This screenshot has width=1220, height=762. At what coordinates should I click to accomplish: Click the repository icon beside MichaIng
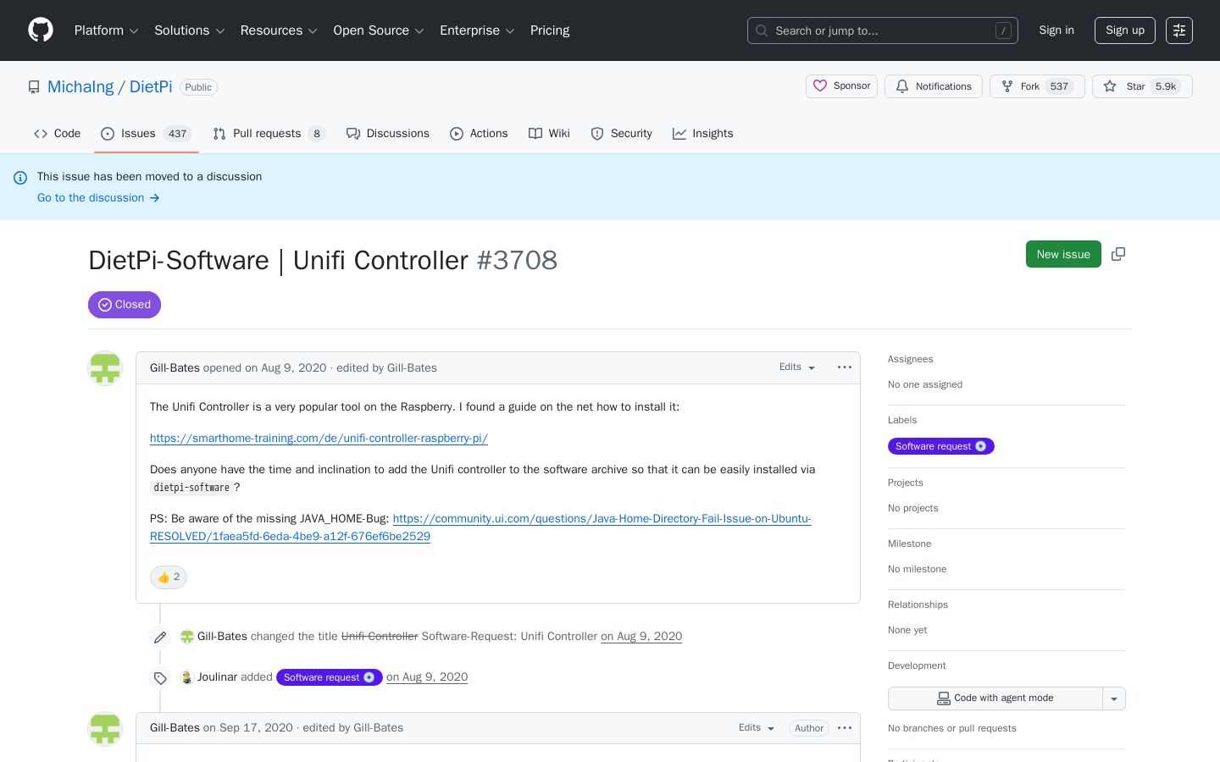point(34,87)
